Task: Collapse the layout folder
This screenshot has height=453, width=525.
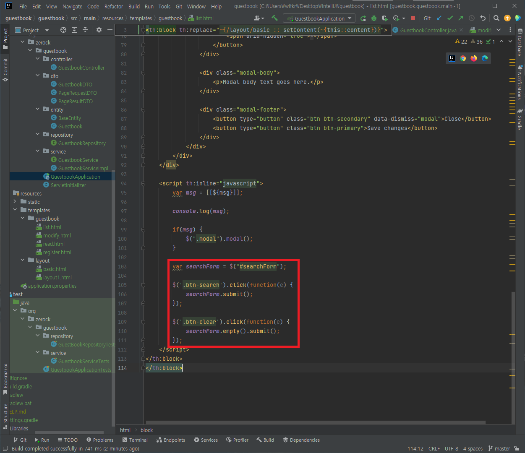Action: tap(22, 260)
